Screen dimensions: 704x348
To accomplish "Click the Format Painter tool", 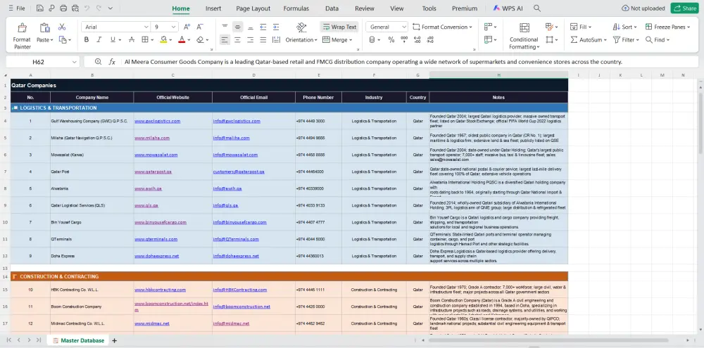I will [22, 37].
